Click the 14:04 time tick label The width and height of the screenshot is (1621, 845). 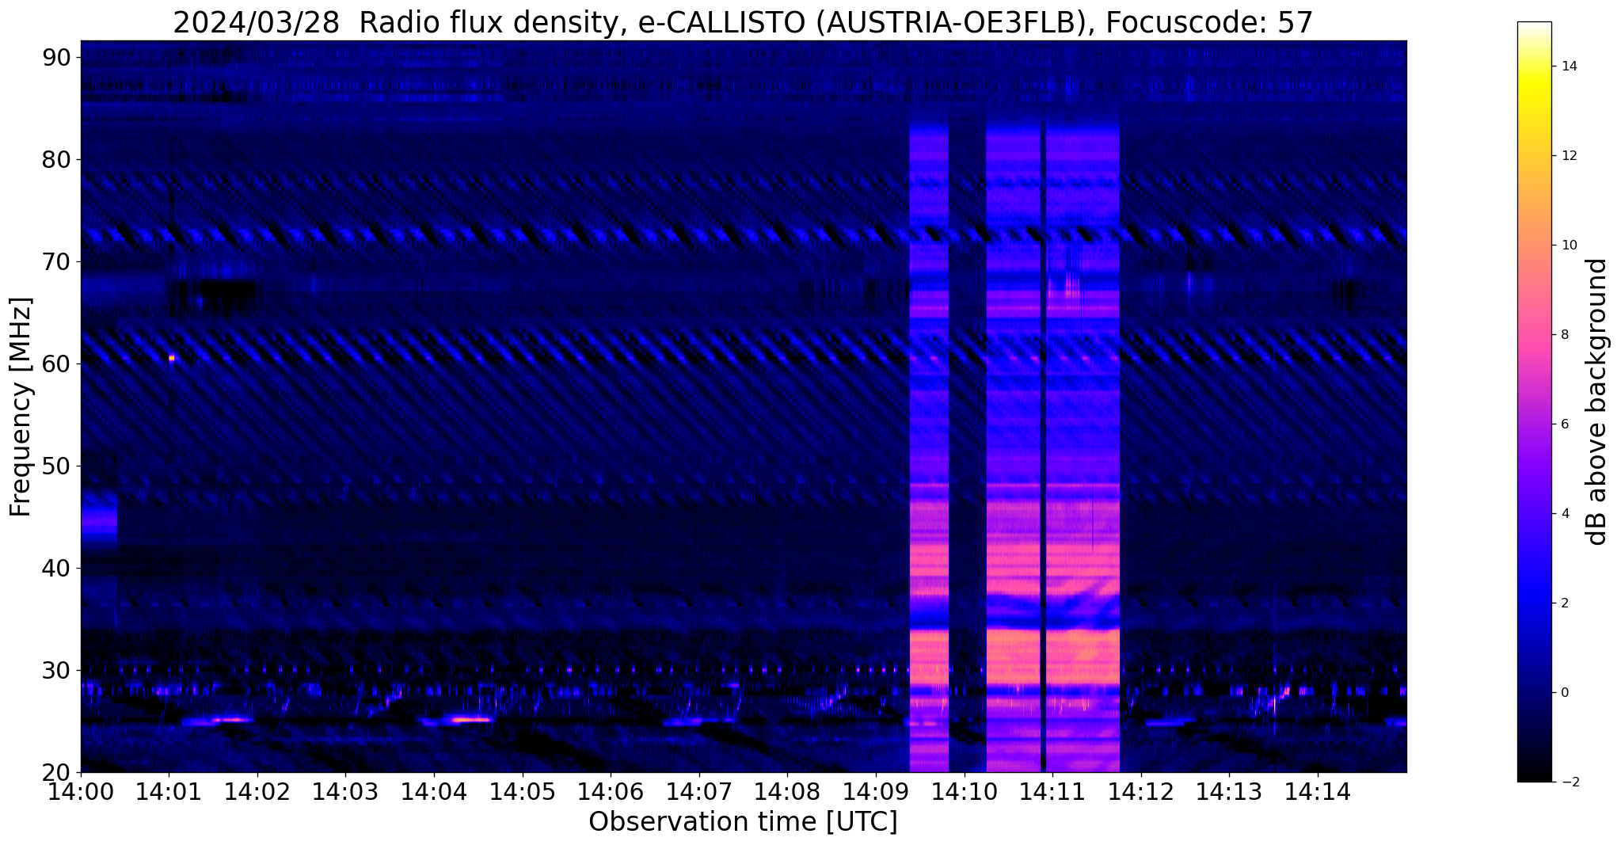click(433, 792)
